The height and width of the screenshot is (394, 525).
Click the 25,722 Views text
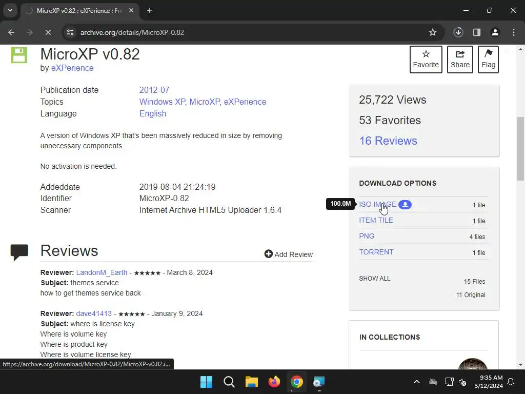pyautogui.click(x=393, y=100)
